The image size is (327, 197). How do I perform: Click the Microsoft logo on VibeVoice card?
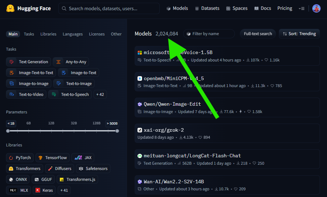pos(140,53)
